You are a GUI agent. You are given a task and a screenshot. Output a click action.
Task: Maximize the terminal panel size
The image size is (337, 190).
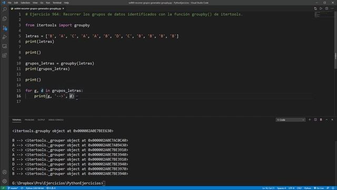pos(326,120)
